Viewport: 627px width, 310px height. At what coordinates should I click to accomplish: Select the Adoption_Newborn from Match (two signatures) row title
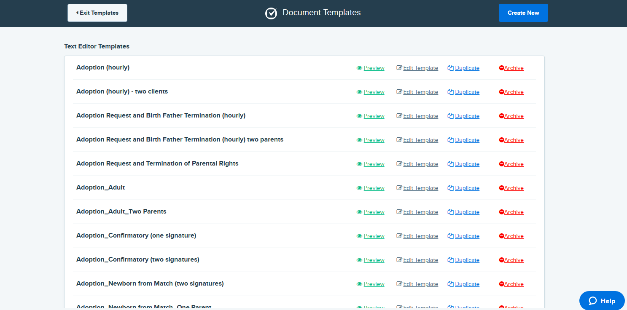tap(150, 283)
